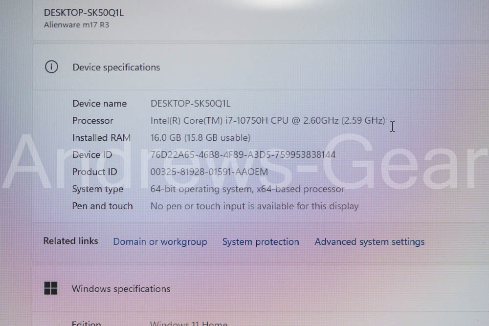
Task: Select the Intel Core i7-10750H processor value
Action: tap(268, 121)
